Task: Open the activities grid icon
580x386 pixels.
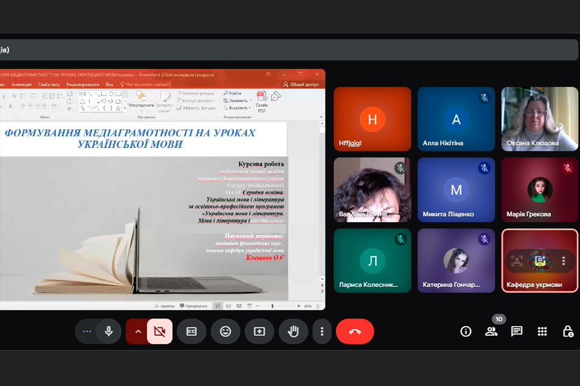Action: (x=542, y=331)
